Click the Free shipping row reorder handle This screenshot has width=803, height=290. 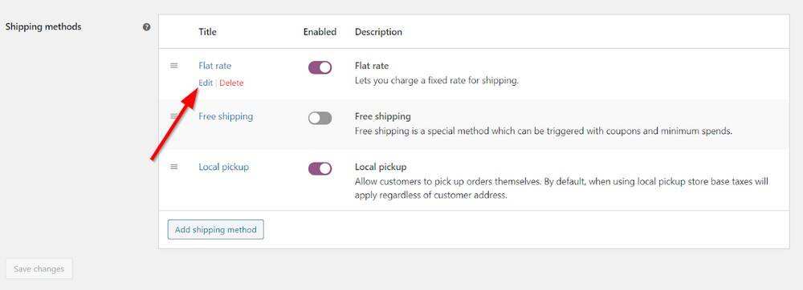coord(174,116)
